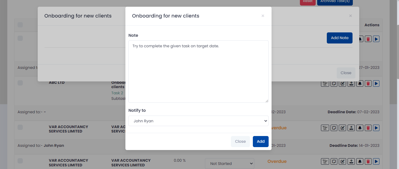Screen dimensions: 399x169
Task: Click the page vertical scrollbar
Action: click(397, 39)
